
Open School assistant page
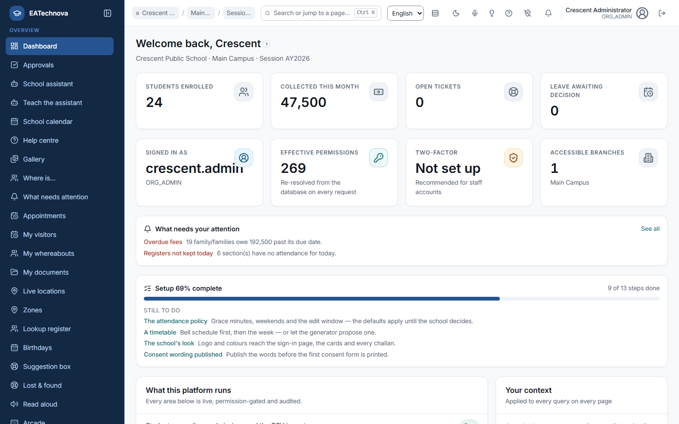pos(59,84)
